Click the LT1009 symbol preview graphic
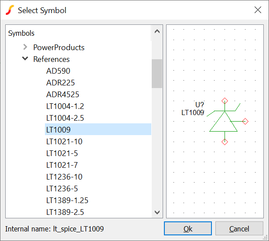Viewport: 269px width, 241px height. click(224, 122)
